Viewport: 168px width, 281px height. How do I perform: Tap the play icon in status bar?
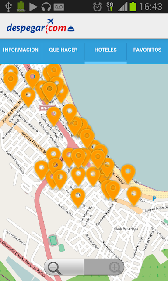(34, 7)
